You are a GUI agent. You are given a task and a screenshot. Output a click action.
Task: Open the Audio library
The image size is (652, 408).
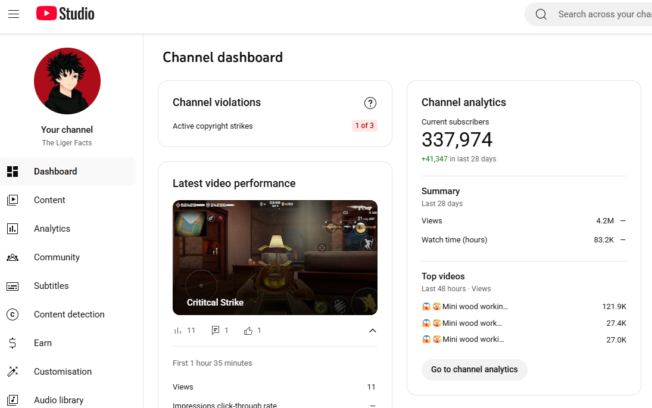coord(68,400)
